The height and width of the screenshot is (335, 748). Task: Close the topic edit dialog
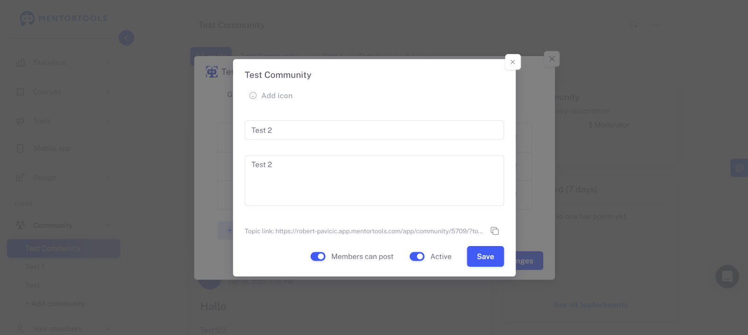[513, 62]
